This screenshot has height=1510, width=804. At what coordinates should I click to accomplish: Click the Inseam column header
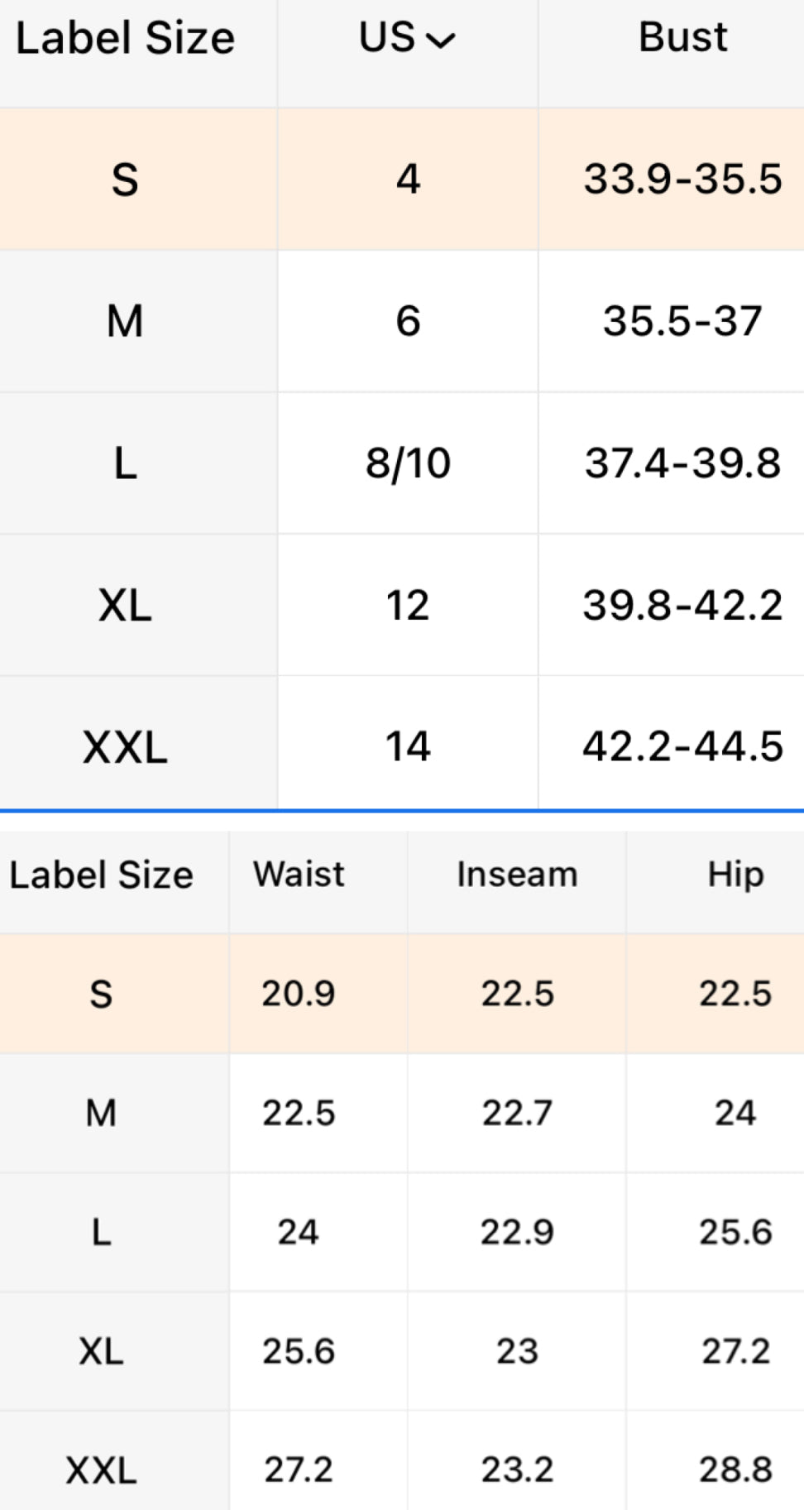pyautogui.click(x=517, y=875)
